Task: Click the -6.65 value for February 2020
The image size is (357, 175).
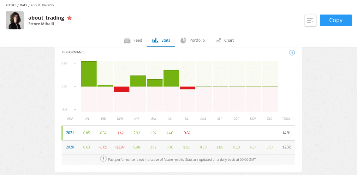Action: pos(103,147)
